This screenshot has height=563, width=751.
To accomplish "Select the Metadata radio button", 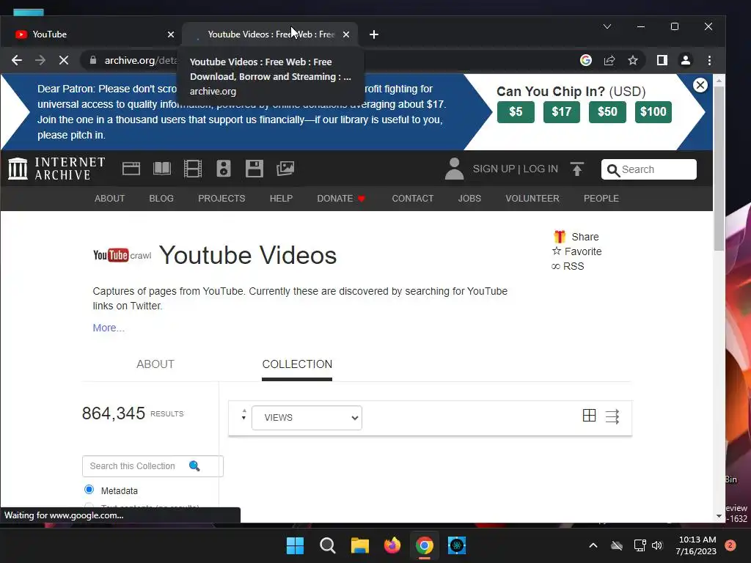I will (x=89, y=490).
